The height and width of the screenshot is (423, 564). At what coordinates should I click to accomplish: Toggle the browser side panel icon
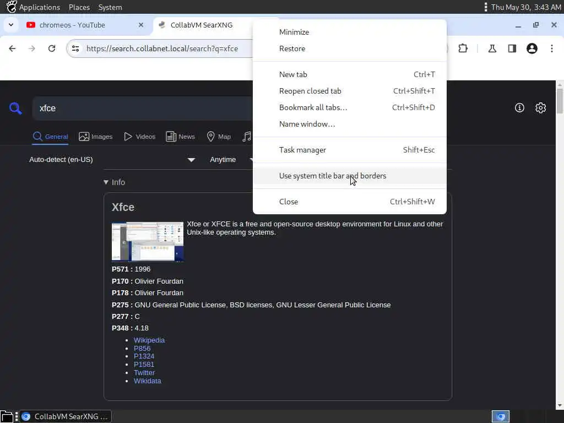coord(512,48)
